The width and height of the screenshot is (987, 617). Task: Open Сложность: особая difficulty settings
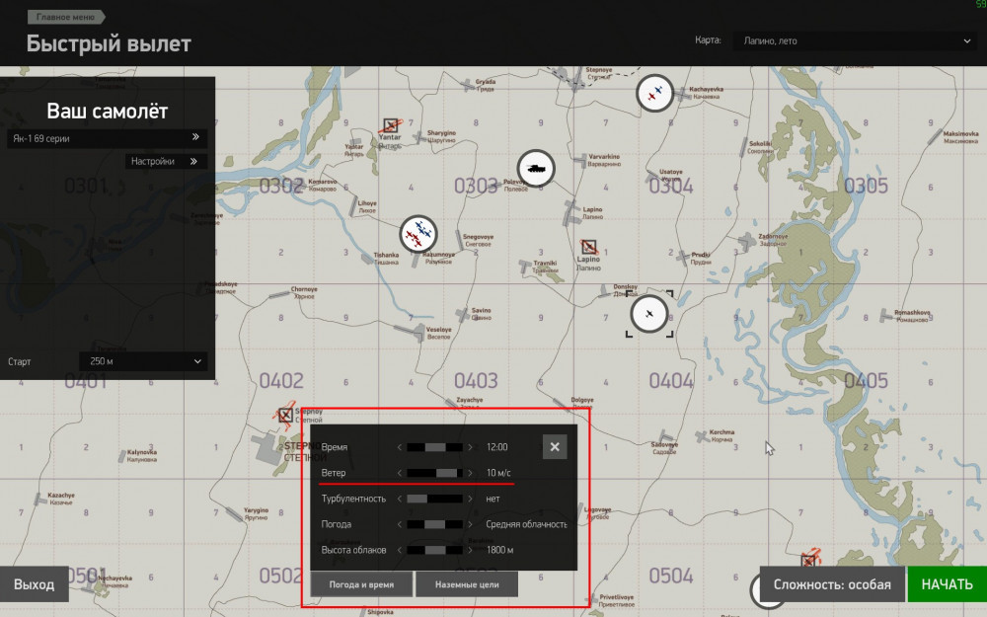832,584
